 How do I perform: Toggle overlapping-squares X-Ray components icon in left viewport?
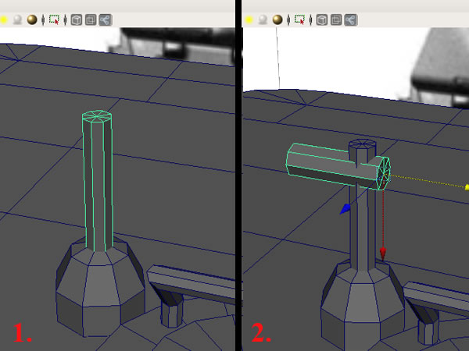pyautogui.click(x=91, y=20)
